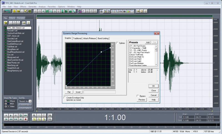Click the infinity Play Looped button

pyautogui.click(x=26, y=115)
